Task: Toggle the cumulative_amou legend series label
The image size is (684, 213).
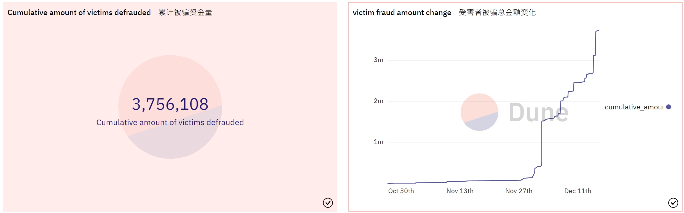Action: click(x=634, y=107)
